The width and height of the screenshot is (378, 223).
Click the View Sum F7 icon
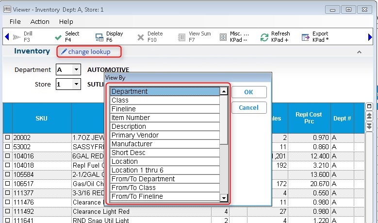[x=182, y=37]
